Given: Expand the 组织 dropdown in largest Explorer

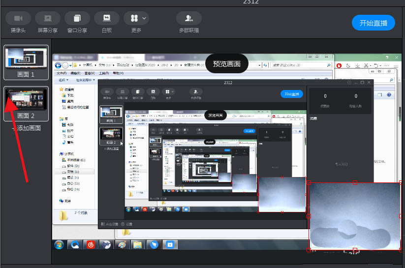Looking at the screenshot, I should 63,80.
